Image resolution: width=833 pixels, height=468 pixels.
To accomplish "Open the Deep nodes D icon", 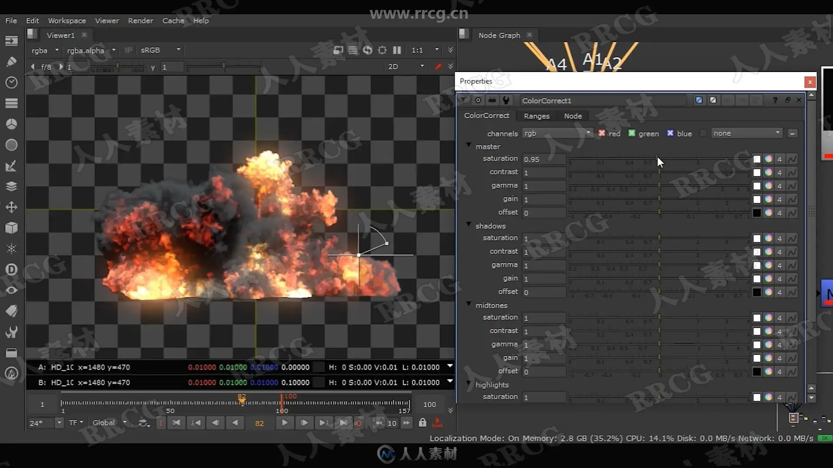I will [x=11, y=270].
